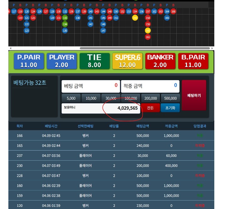
Task: Click green road marker 133
Action: pos(65,18)
